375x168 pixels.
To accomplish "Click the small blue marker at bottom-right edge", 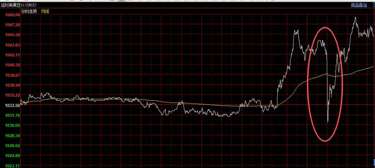I will pos(374,161).
